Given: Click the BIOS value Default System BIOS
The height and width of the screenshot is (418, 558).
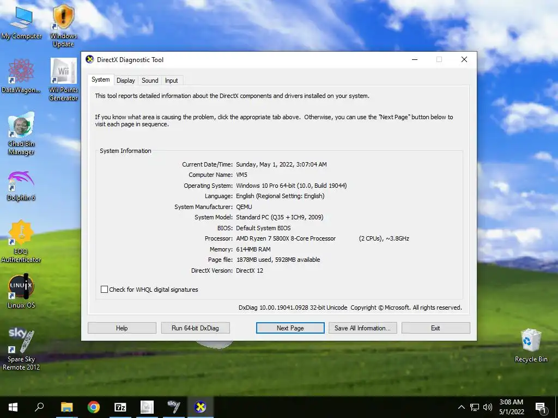Looking at the screenshot, I should tap(263, 228).
